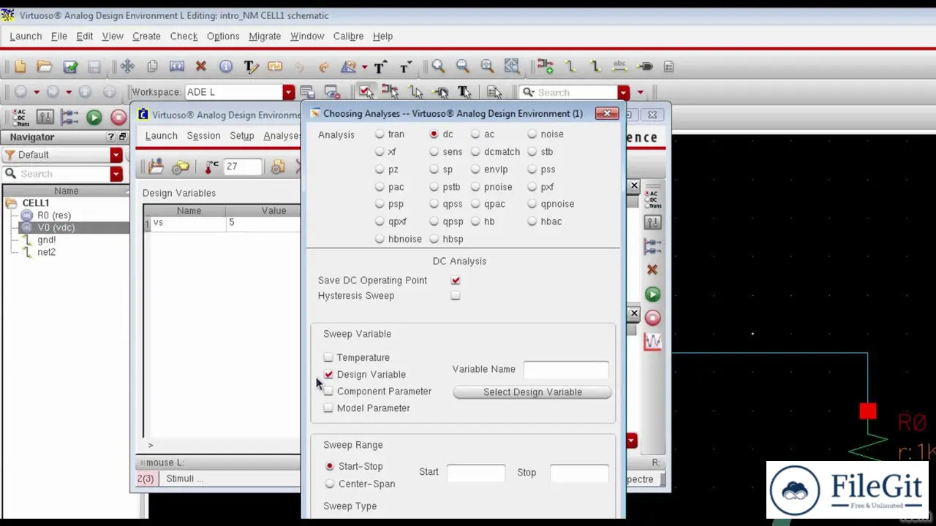Click the Stimuli status bar entry
Image resolution: width=936 pixels, height=526 pixels.
(184, 479)
